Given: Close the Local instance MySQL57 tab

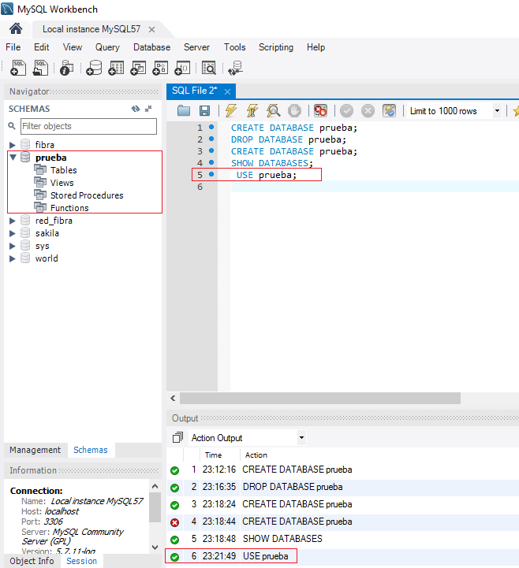Looking at the screenshot, I should [x=152, y=29].
